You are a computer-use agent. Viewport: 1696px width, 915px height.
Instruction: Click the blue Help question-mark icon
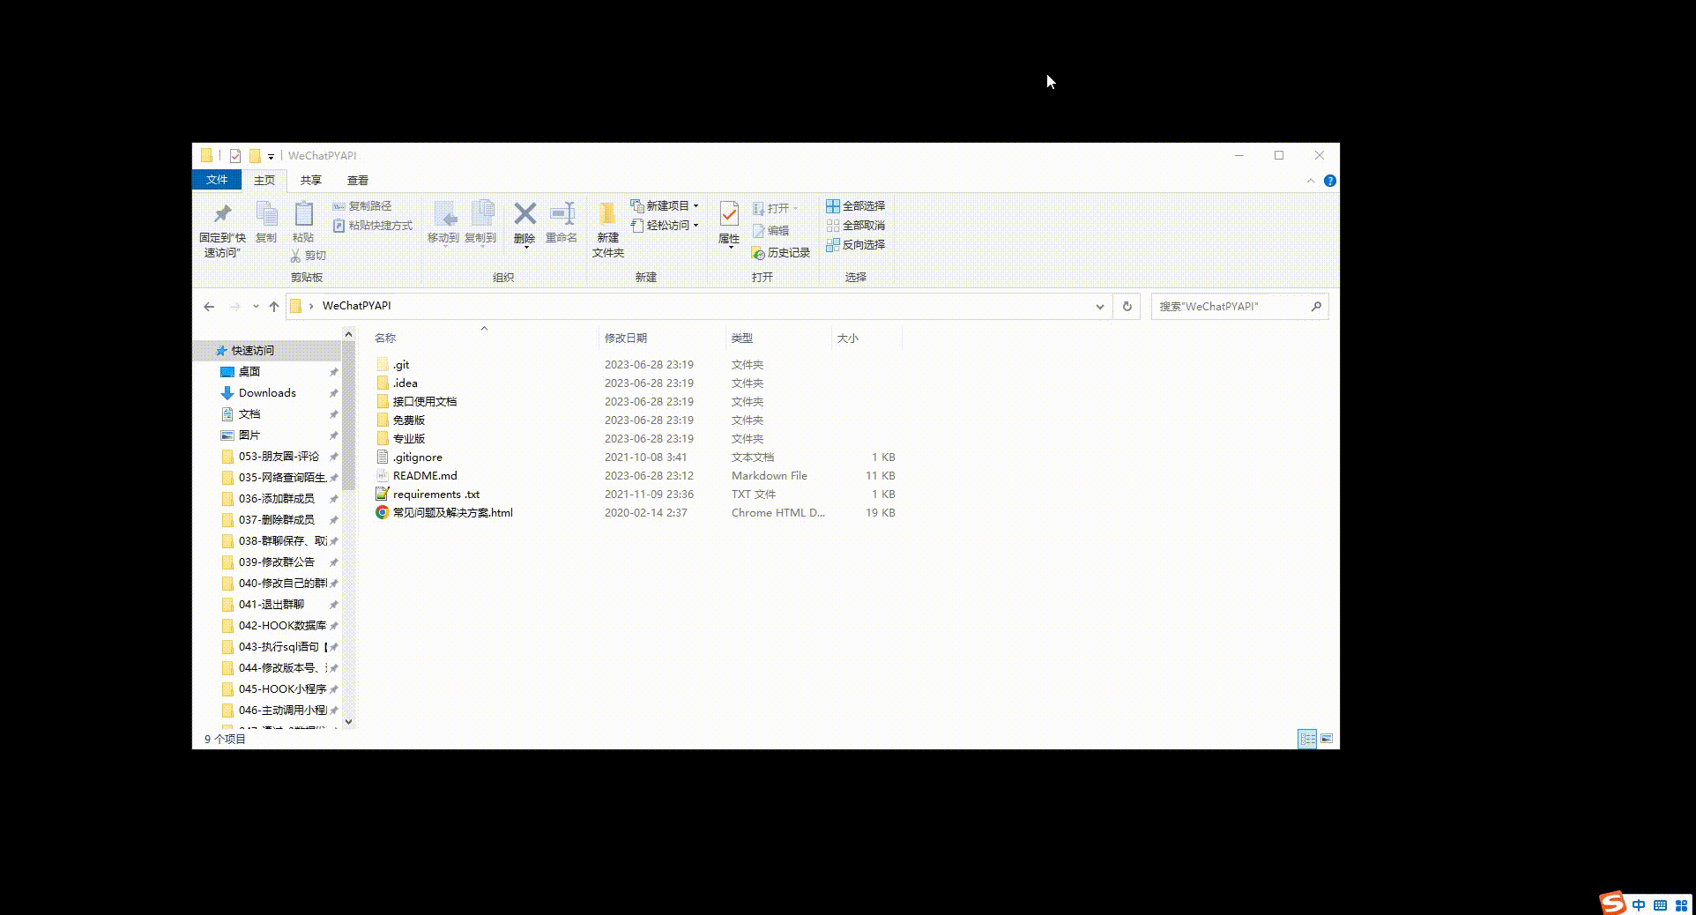point(1330,181)
